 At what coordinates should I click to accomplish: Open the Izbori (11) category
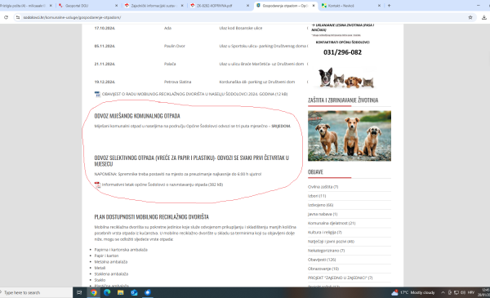click(317, 196)
